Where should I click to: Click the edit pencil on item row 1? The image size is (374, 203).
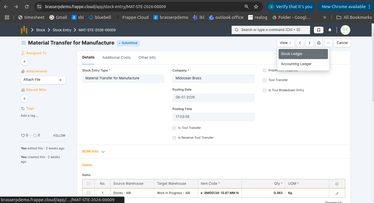click(337, 193)
